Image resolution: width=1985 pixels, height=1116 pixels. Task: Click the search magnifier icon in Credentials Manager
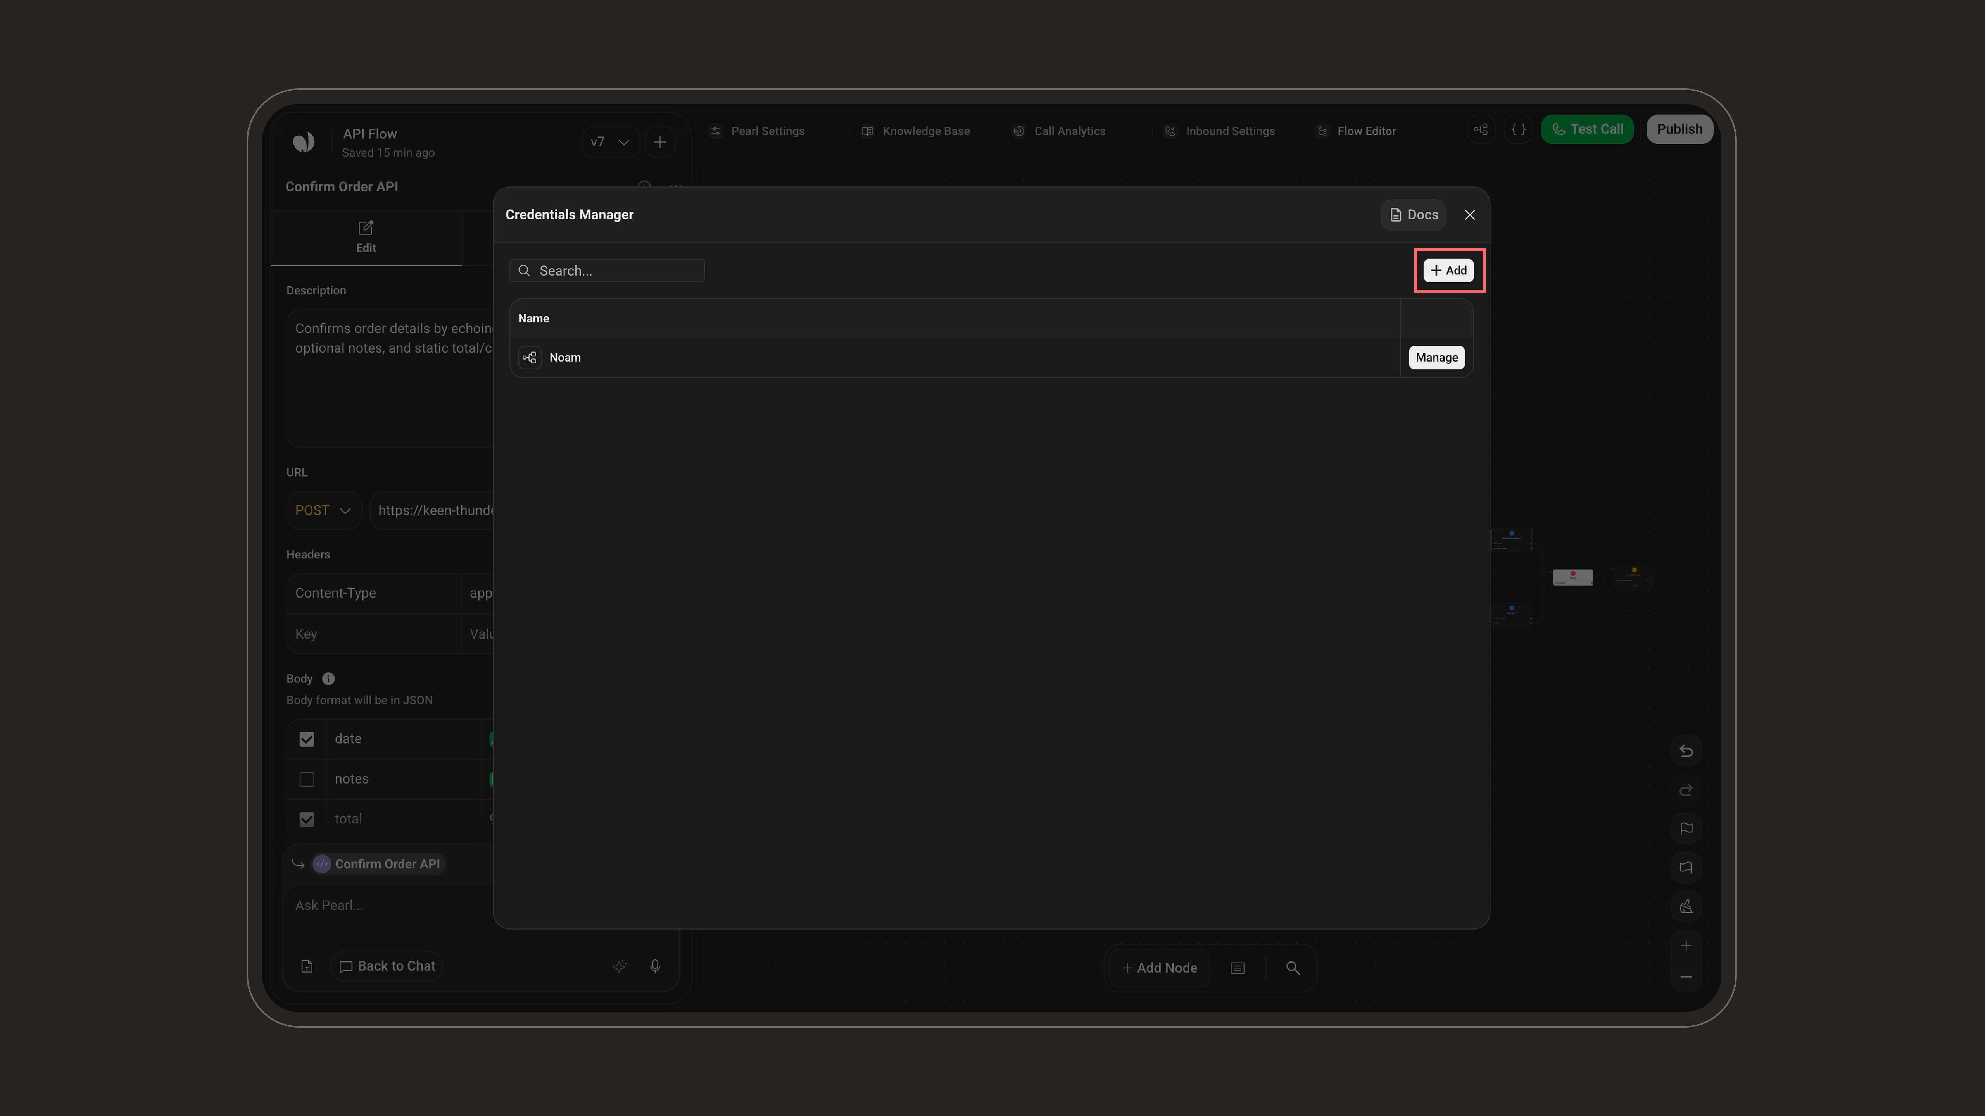coord(524,270)
